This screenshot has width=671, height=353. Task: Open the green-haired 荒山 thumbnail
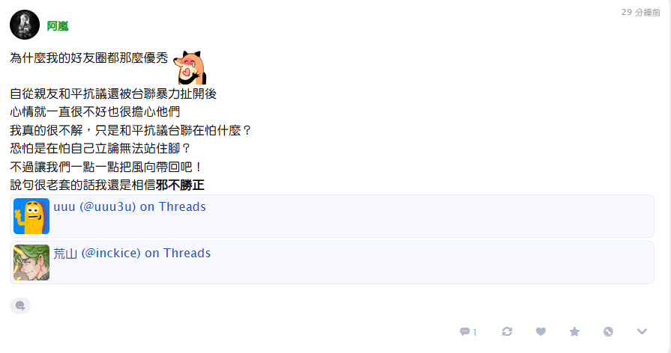pyautogui.click(x=31, y=263)
